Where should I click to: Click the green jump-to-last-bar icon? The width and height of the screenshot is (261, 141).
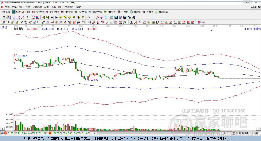pos(47,17)
